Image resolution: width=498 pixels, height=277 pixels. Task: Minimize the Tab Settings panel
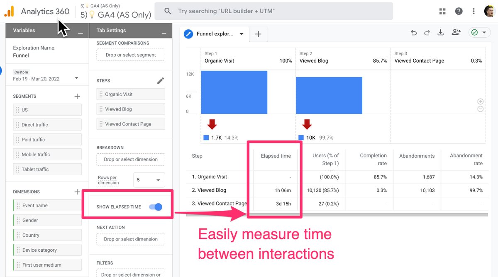[x=164, y=34]
